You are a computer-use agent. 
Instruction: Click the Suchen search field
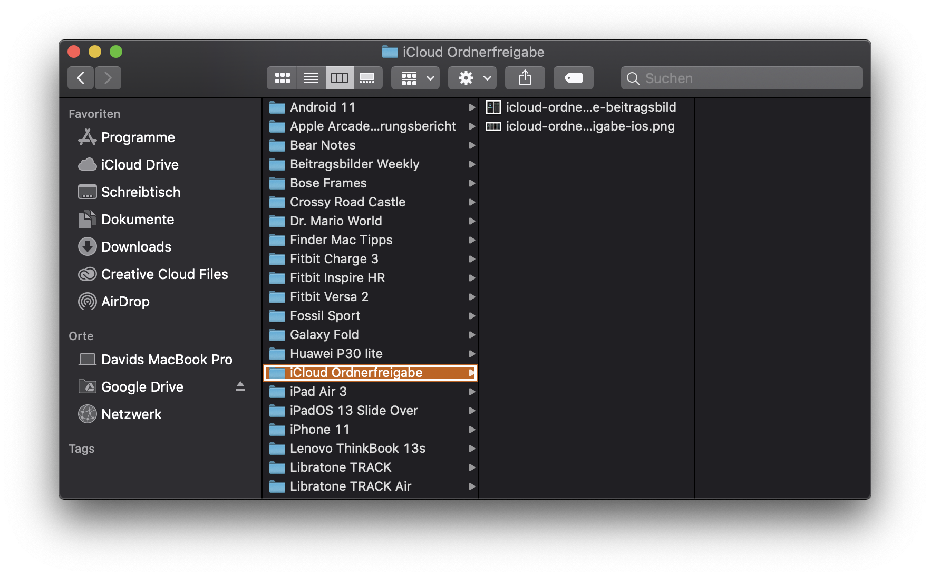pyautogui.click(x=742, y=78)
